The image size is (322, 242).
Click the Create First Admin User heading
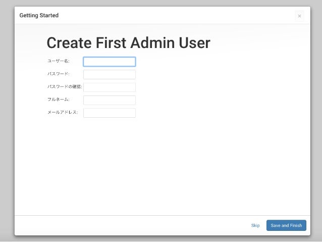click(129, 43)
